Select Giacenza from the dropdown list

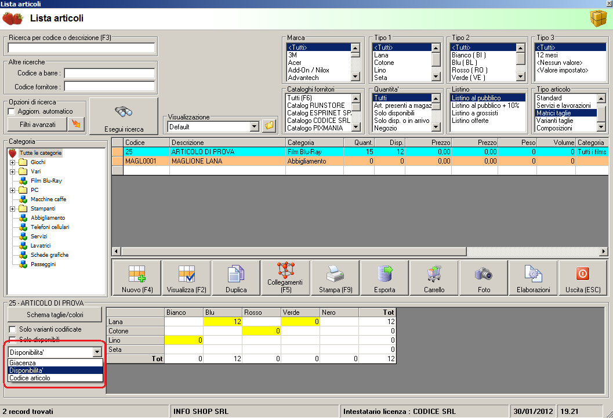pyautogui.click(x=22, y=363)
